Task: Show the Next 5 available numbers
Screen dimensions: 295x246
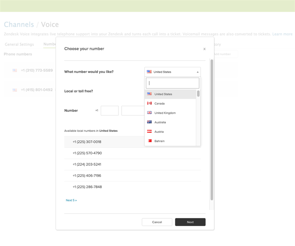Action: 71,200
